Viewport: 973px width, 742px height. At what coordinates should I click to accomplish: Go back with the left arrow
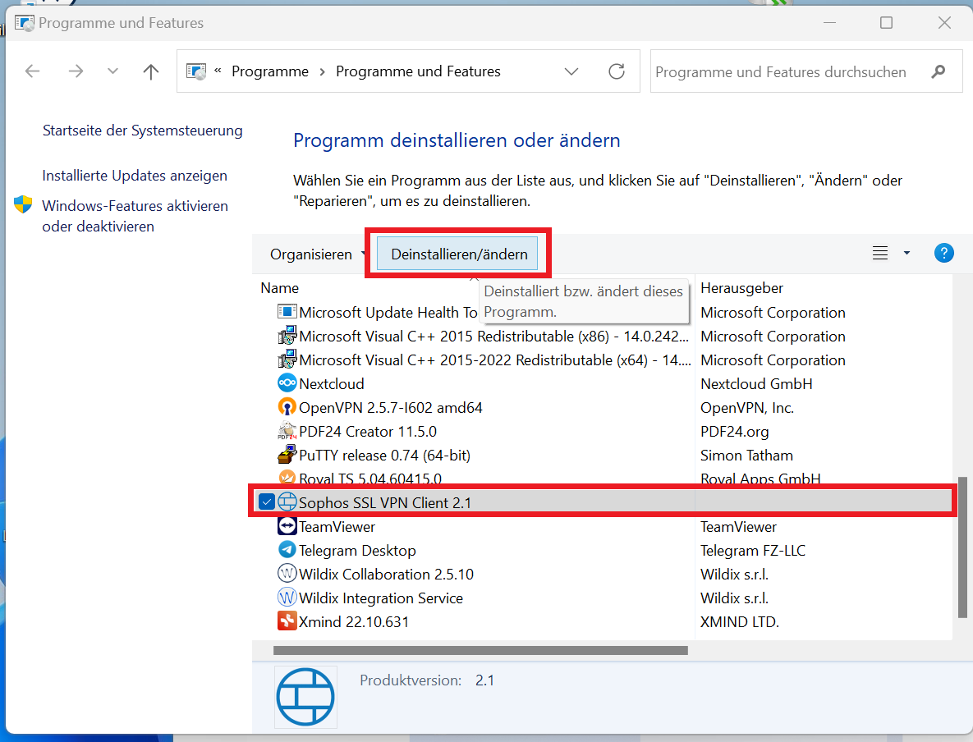coord(32,71)
